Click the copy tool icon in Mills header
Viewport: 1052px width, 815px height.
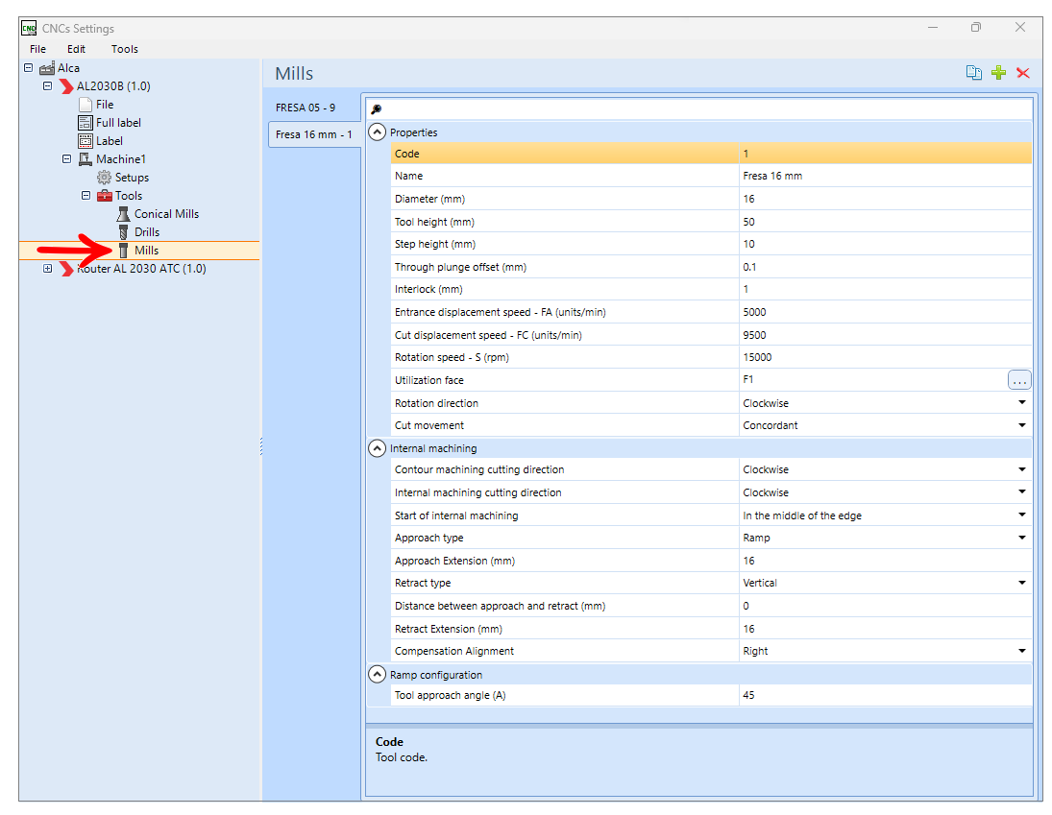click(x=973, y=73)
